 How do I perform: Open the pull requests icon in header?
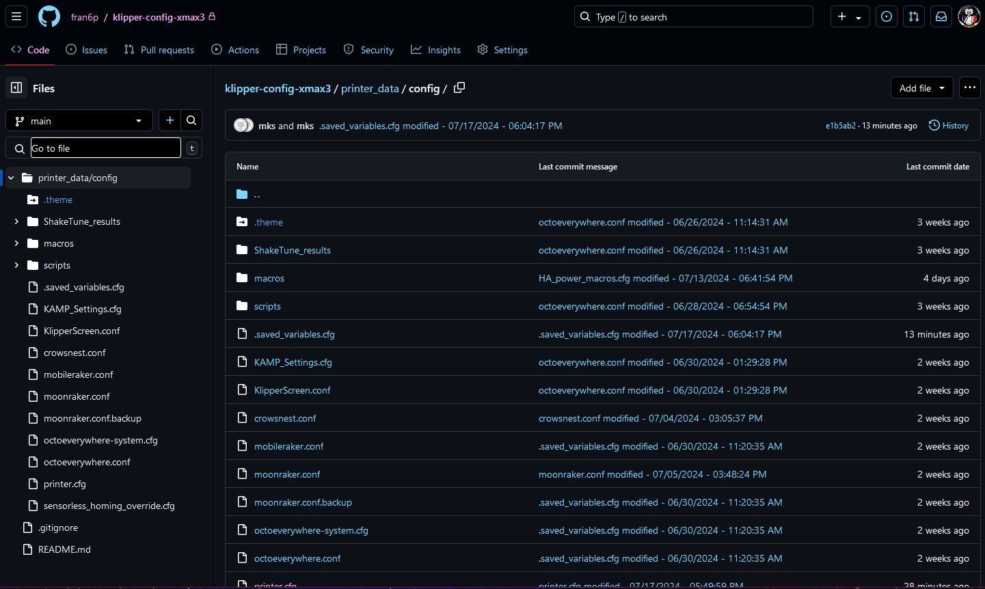914,16
